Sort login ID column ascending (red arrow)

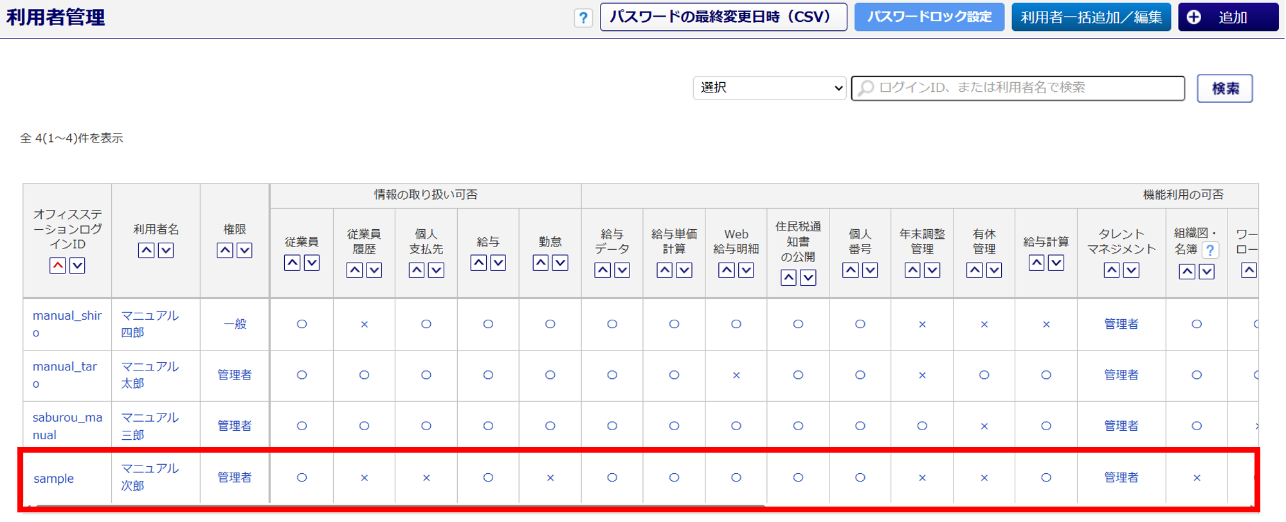(58, 265)
